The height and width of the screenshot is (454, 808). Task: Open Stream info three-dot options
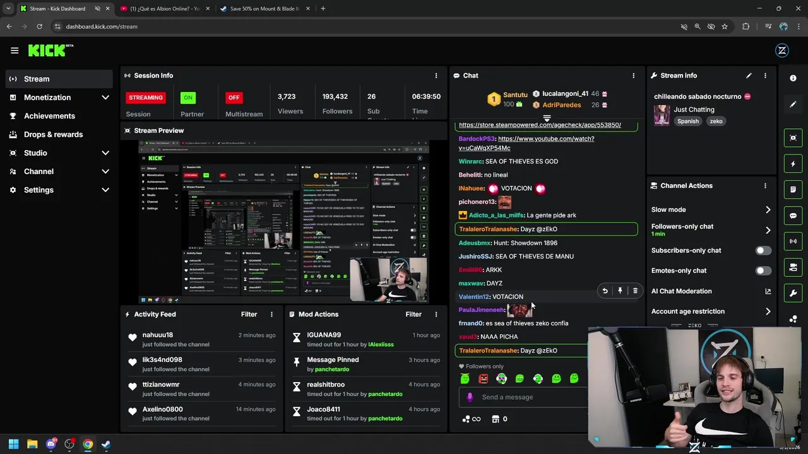click(765, 76)
